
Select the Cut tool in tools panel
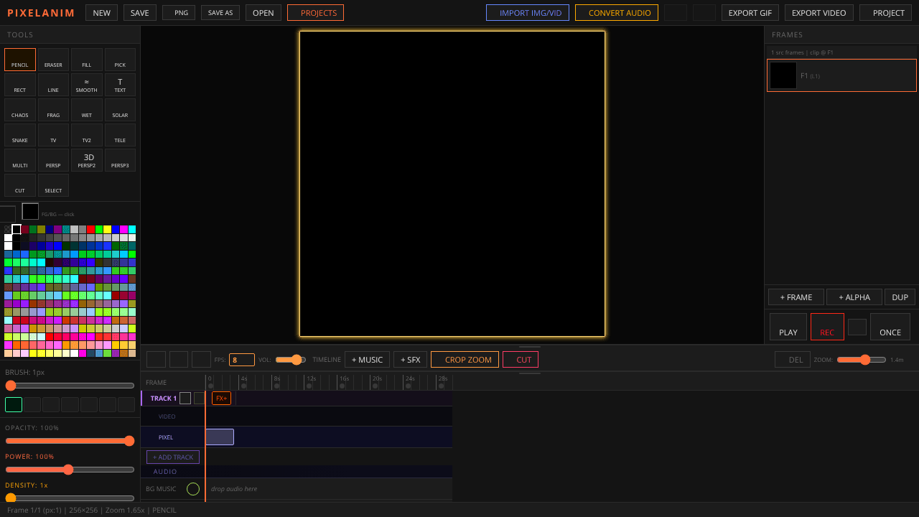pos(20,185)
